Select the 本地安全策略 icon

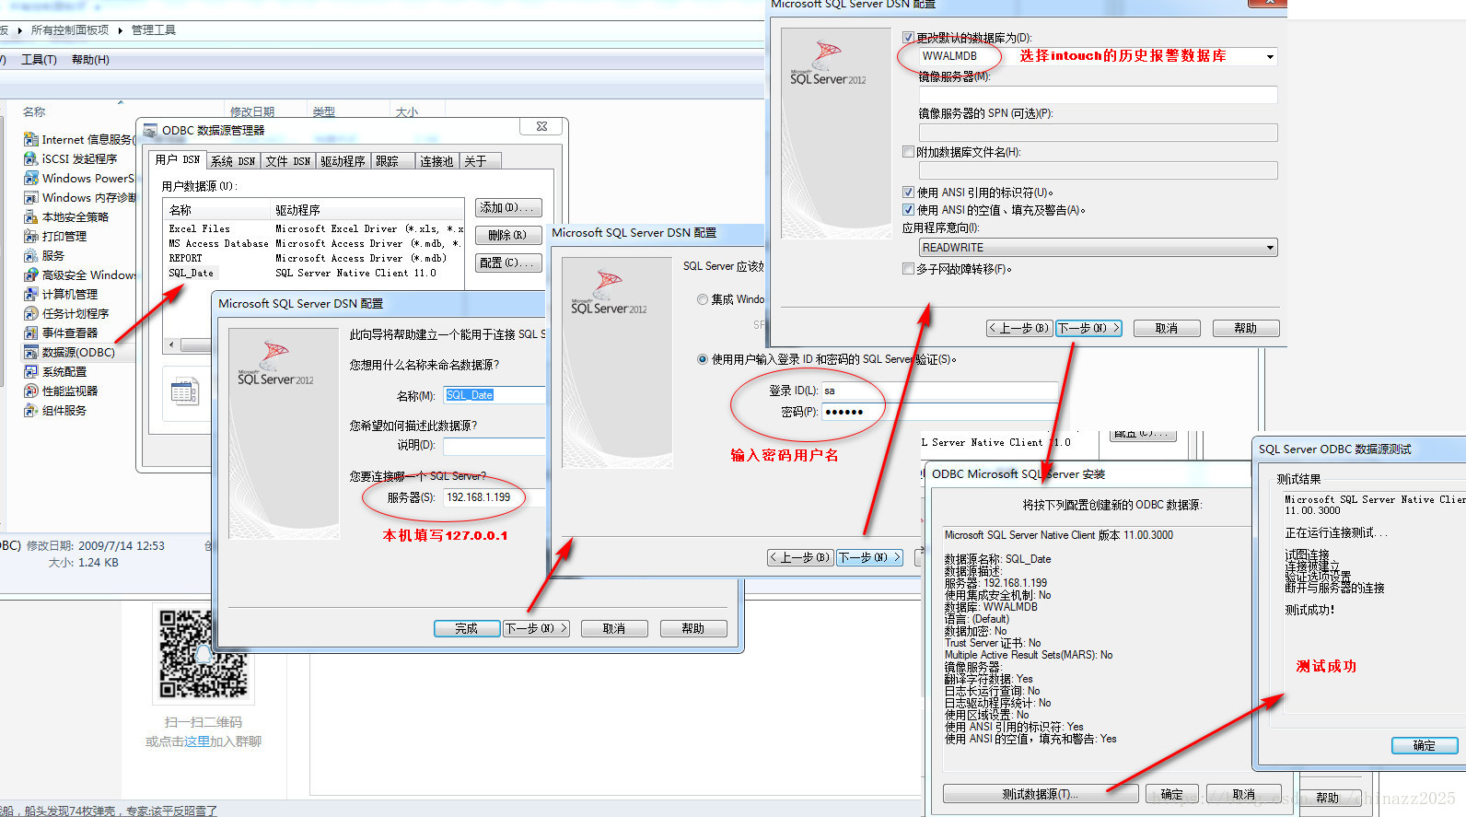point(31,217)
